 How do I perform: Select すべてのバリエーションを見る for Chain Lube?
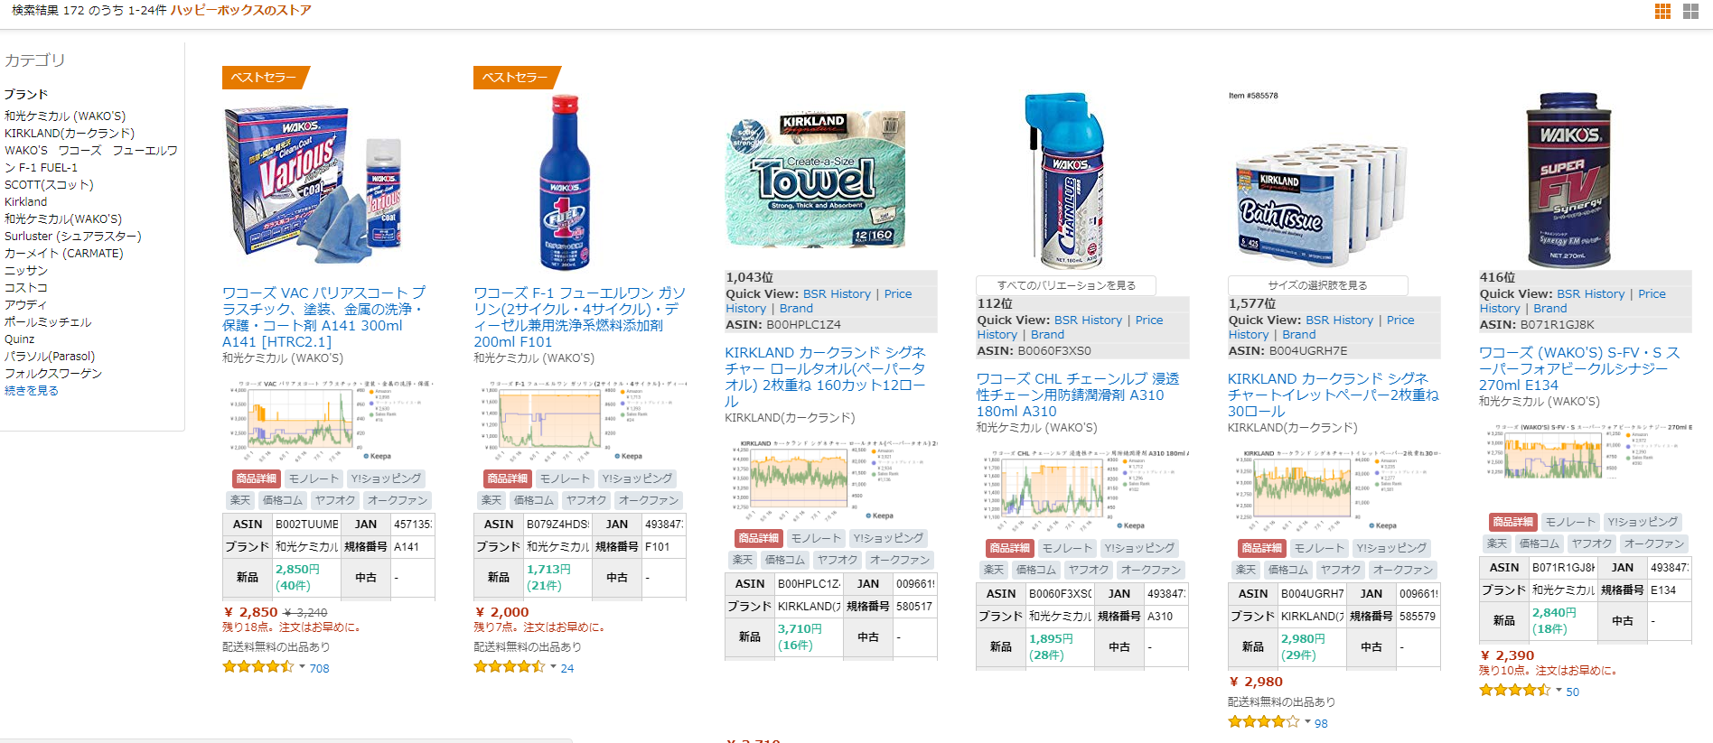tap(1066, 285)
